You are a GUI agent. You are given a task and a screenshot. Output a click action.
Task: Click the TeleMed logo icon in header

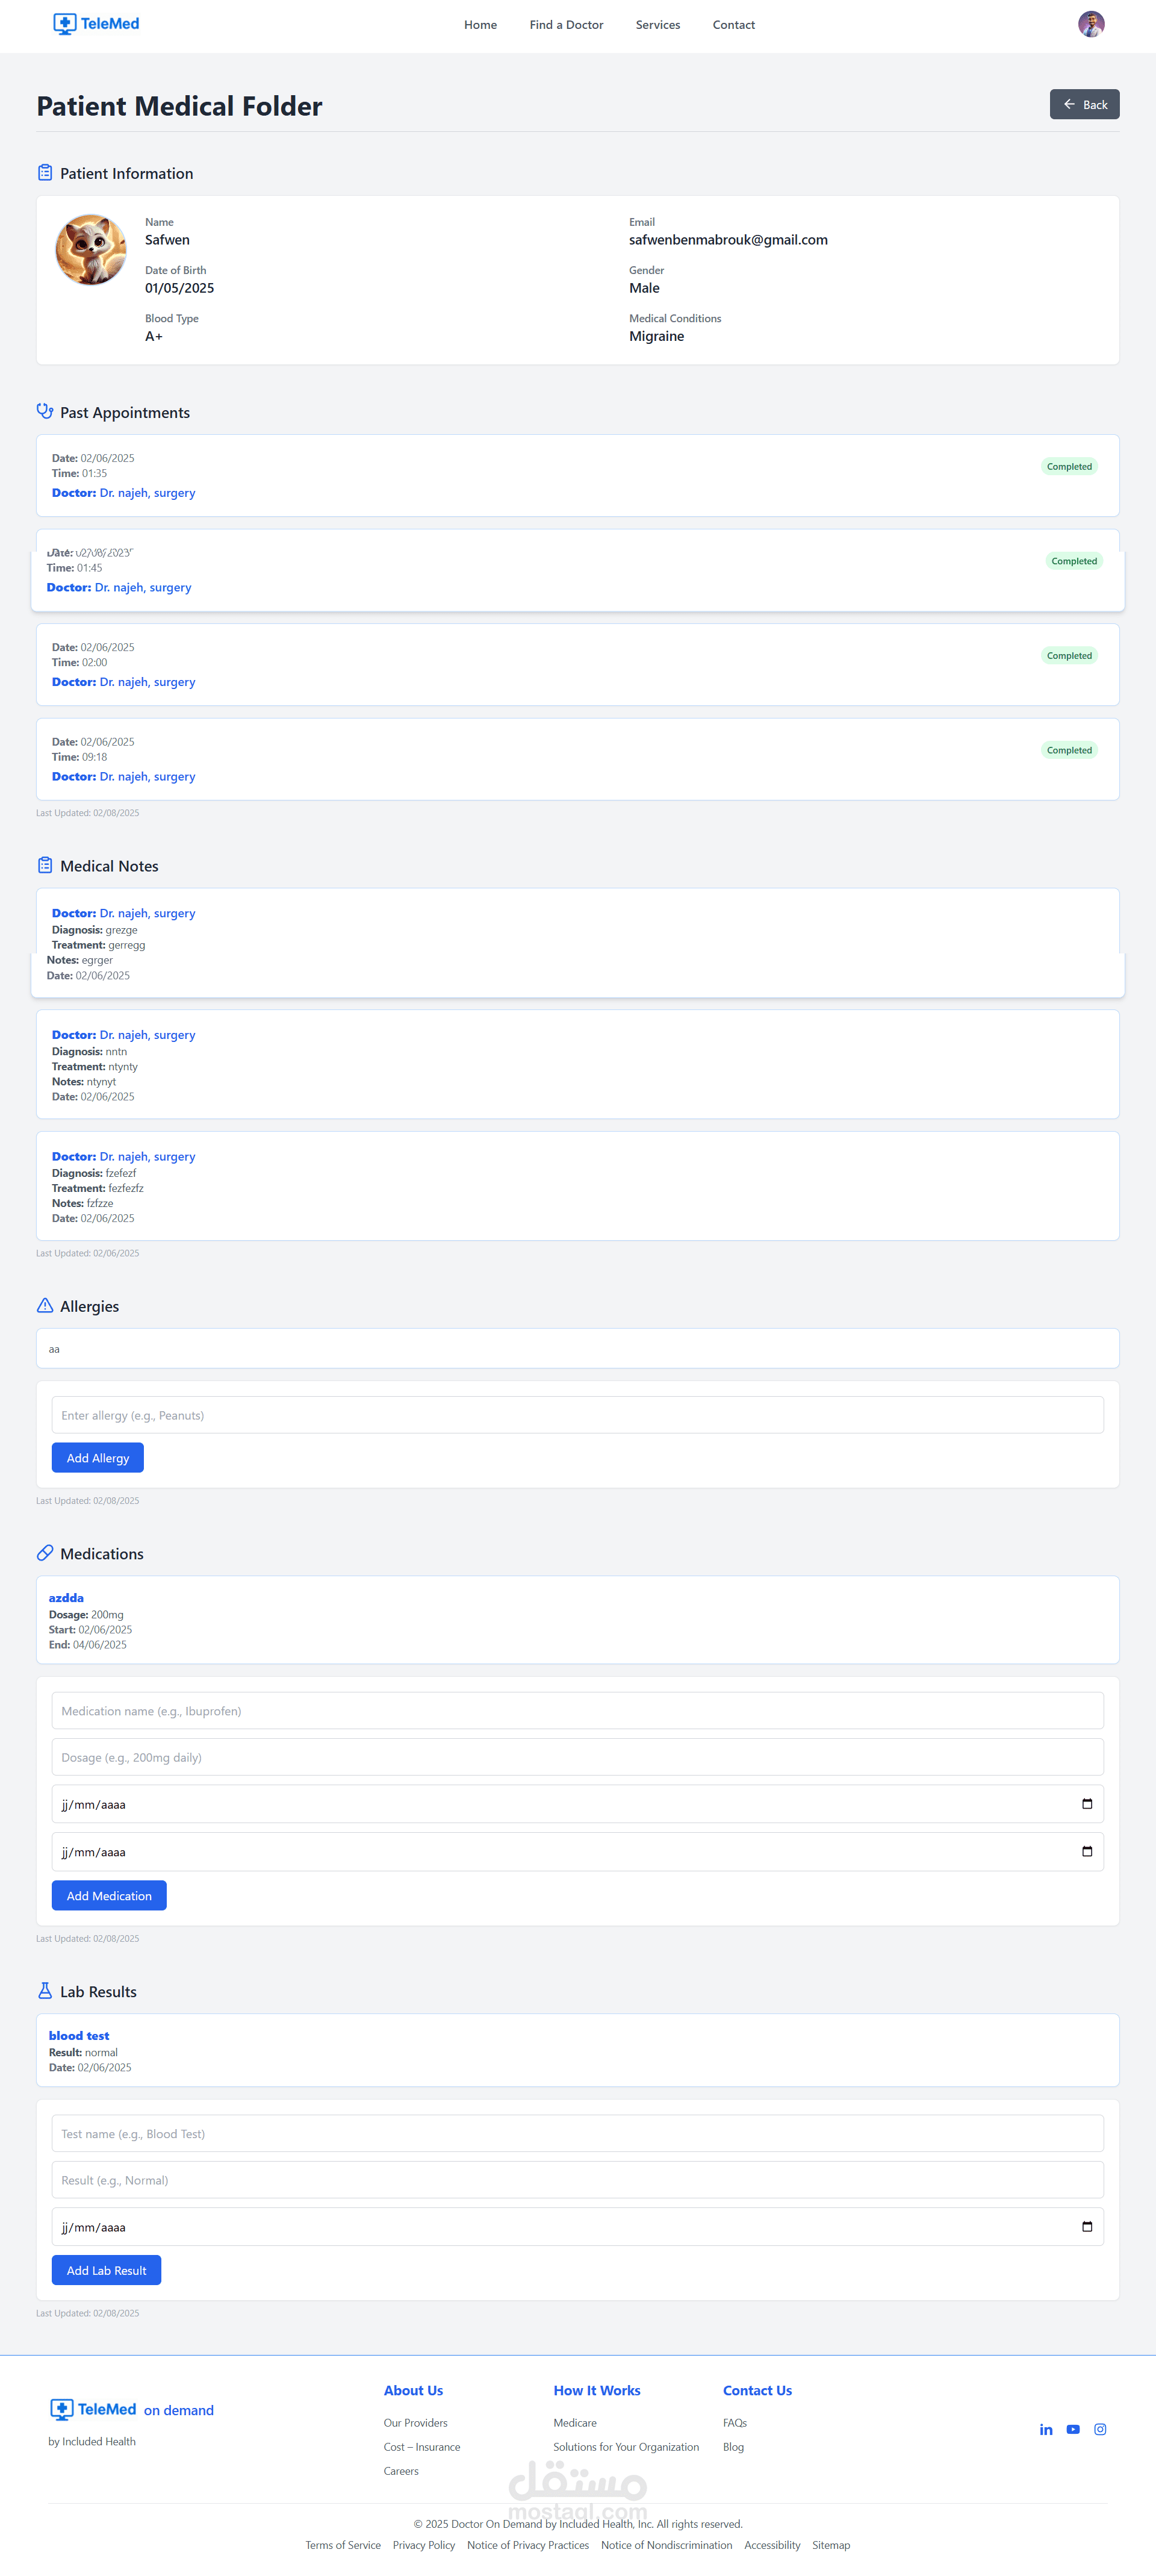[65, 24]
